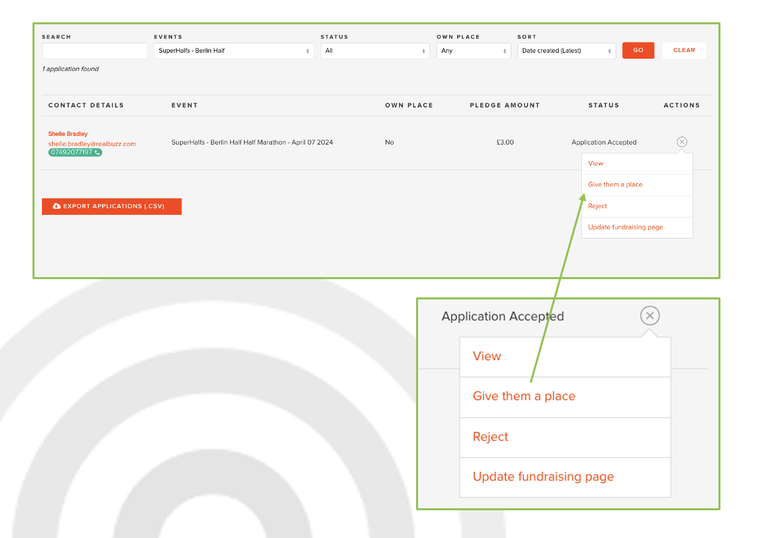Click inside the Search text field
Screen dimensions: 757x538
point(94,50)
